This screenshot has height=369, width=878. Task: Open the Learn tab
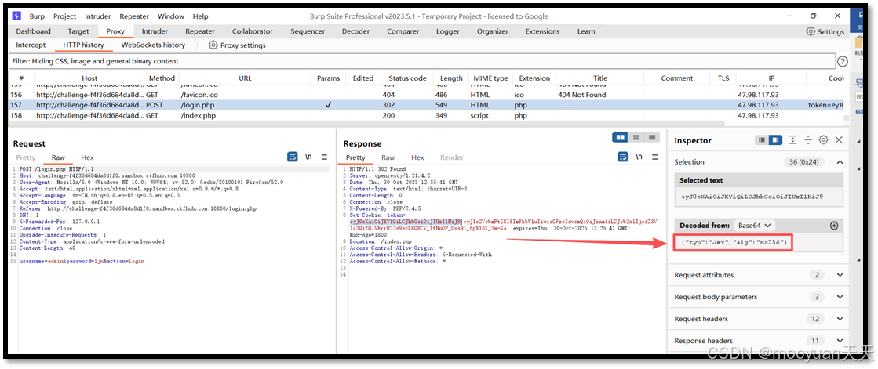tap(586, 31)
